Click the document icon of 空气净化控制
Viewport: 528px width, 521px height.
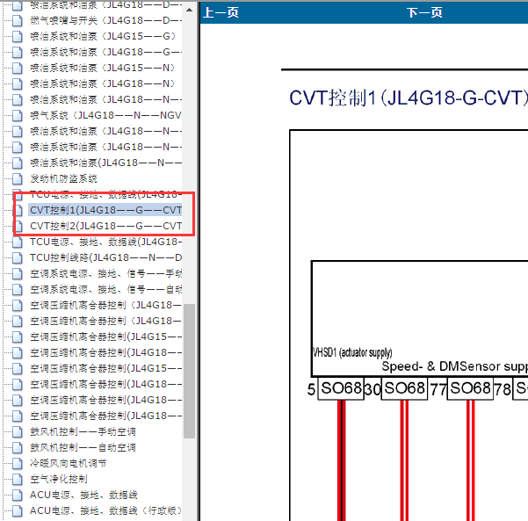18,480
